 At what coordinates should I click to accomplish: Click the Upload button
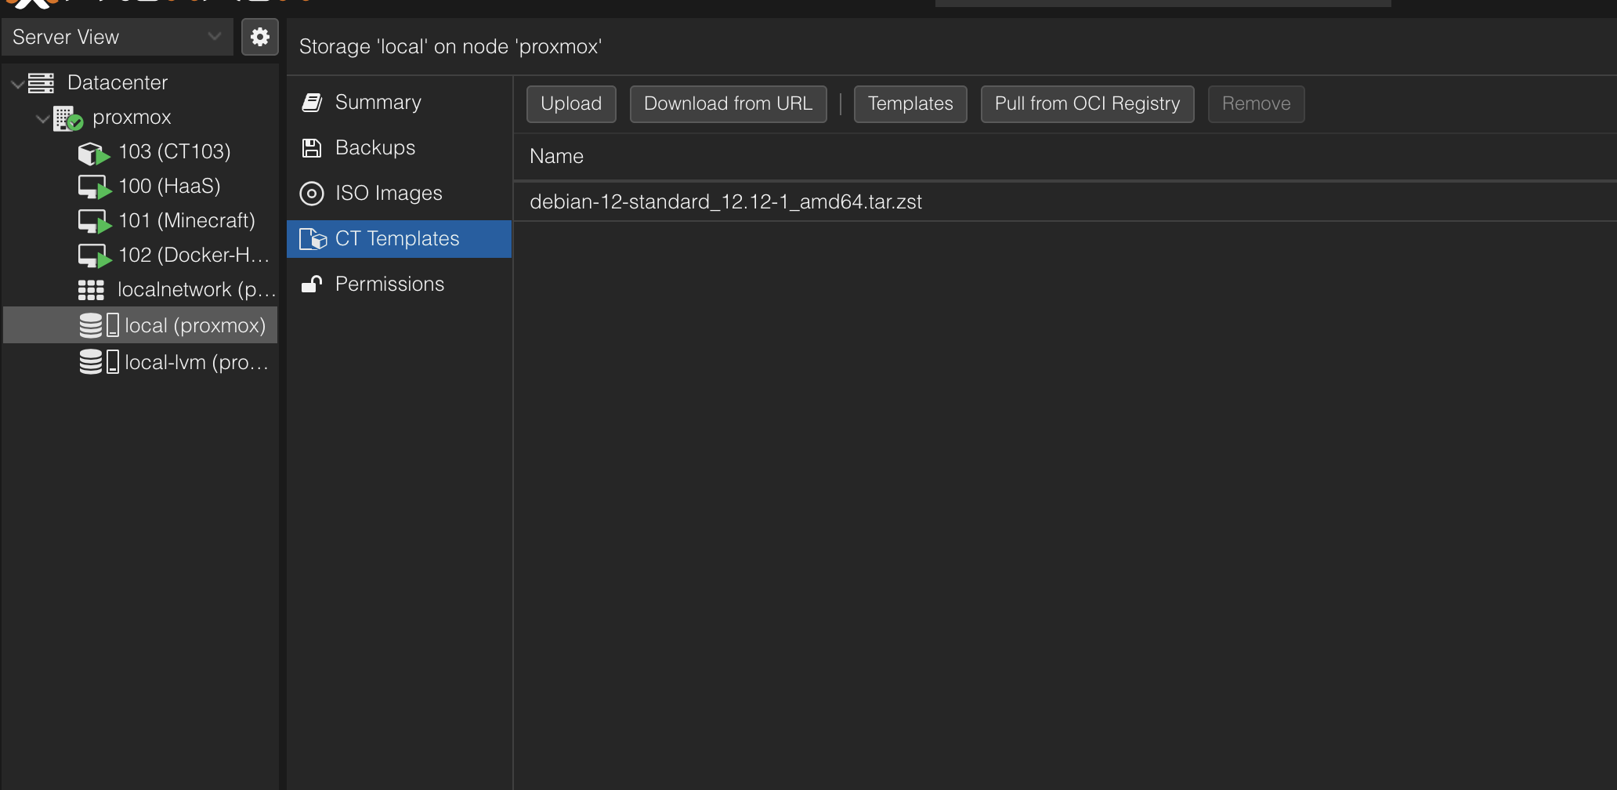pyautogui.click(x=571, y=104)
